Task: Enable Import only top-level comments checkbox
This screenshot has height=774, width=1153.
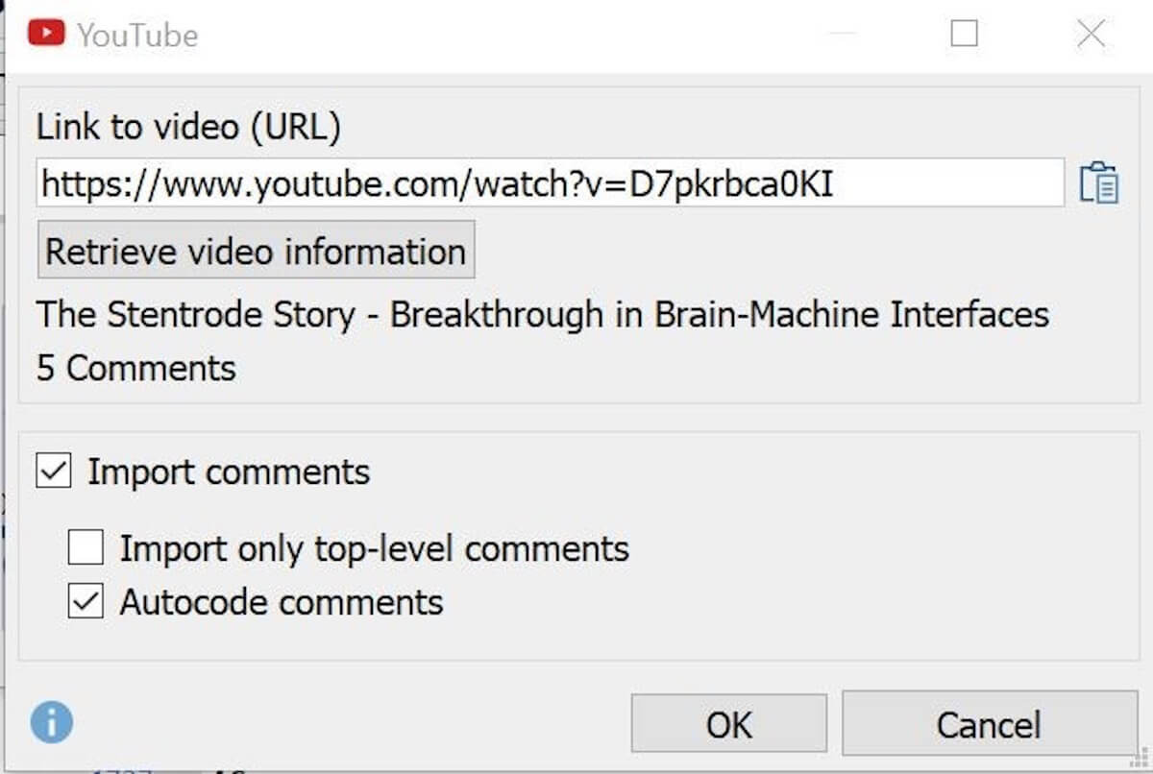Action: (86, 548)
